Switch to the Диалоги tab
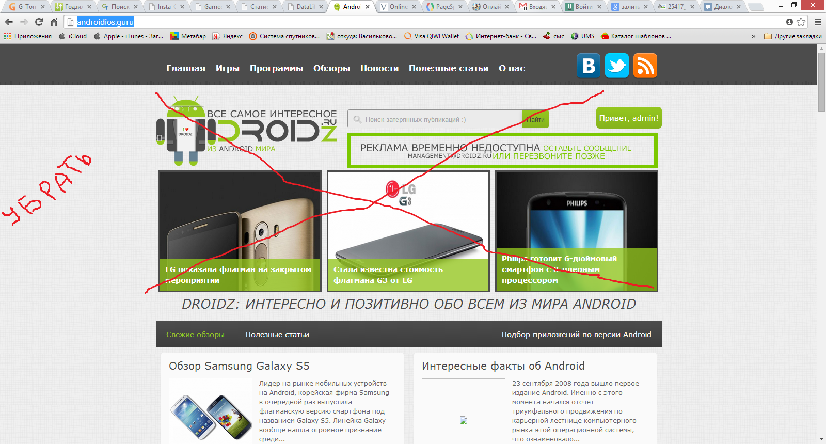This screenshot has height=444, width=826. click(723, 7)
